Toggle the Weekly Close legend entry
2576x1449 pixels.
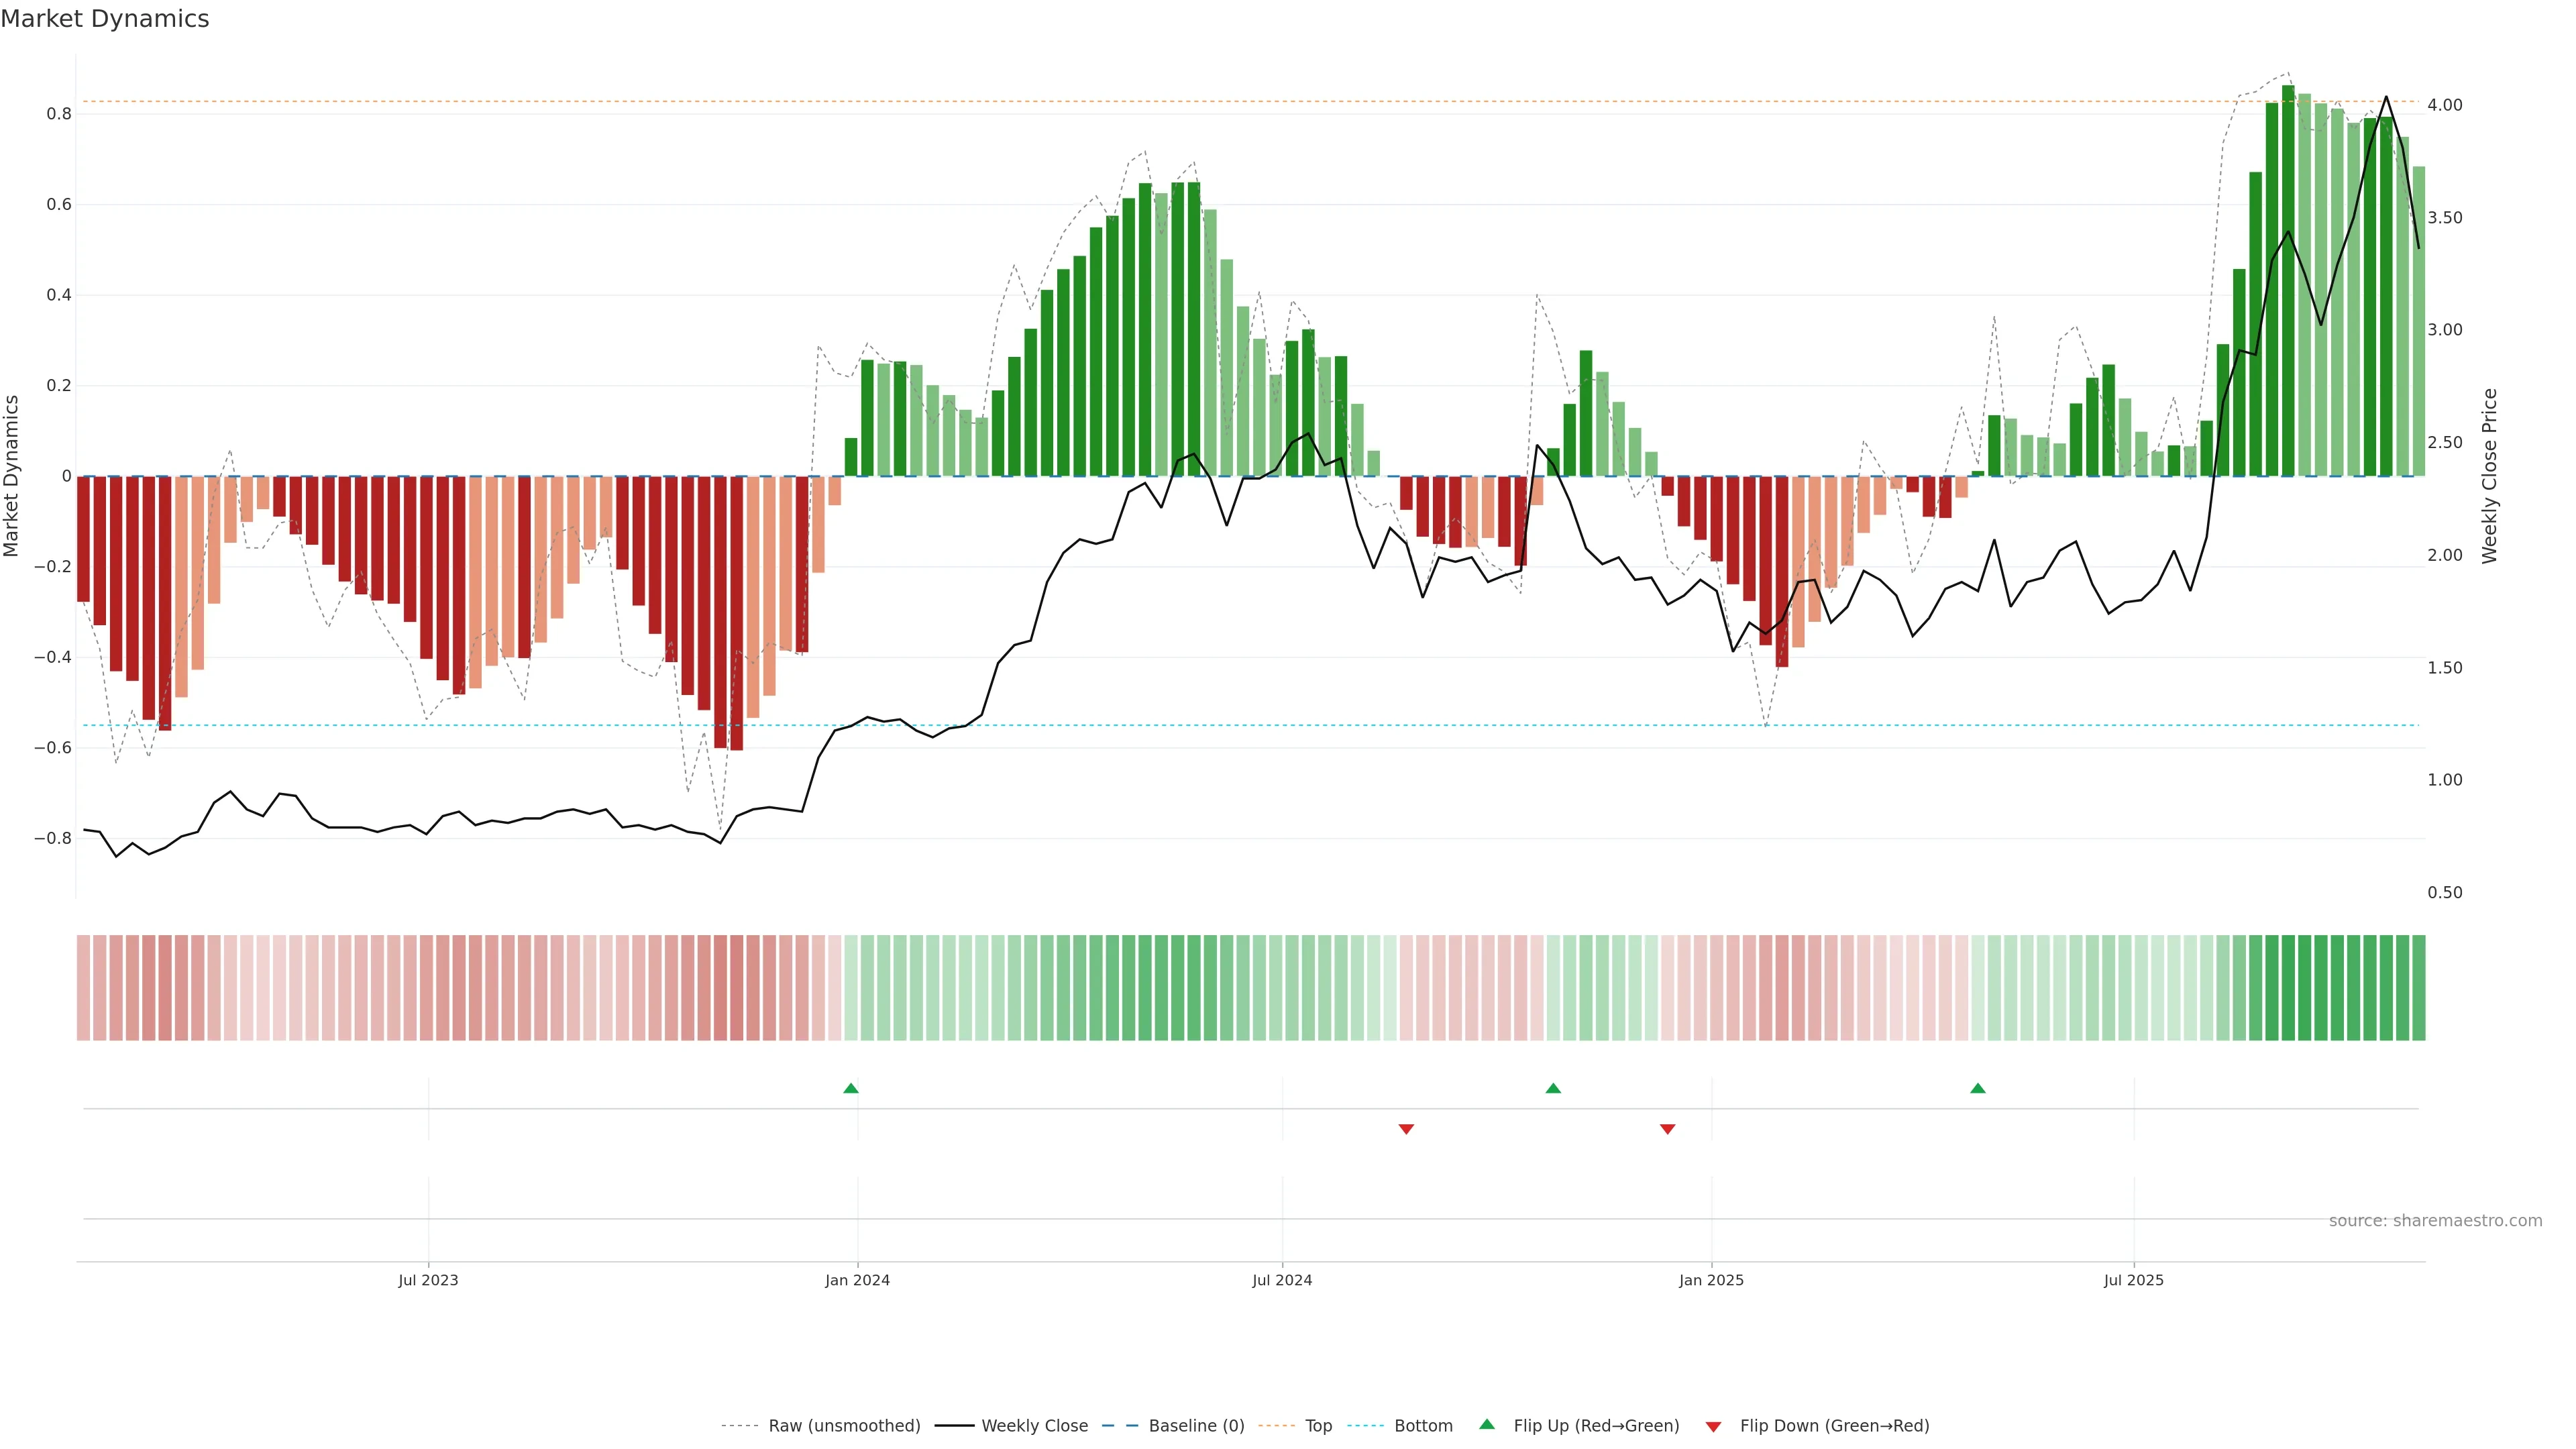[x=1034, y=1426]
